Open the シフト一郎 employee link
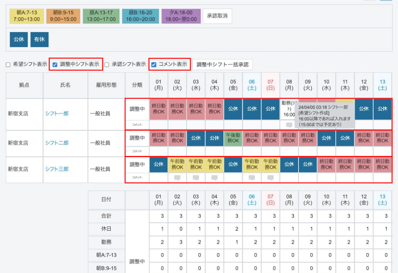 [x=57, y=114]
